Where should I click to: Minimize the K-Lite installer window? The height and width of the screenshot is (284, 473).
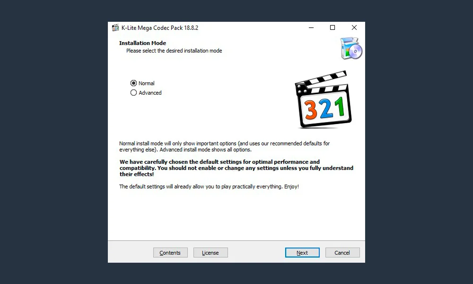pos(311,27)
